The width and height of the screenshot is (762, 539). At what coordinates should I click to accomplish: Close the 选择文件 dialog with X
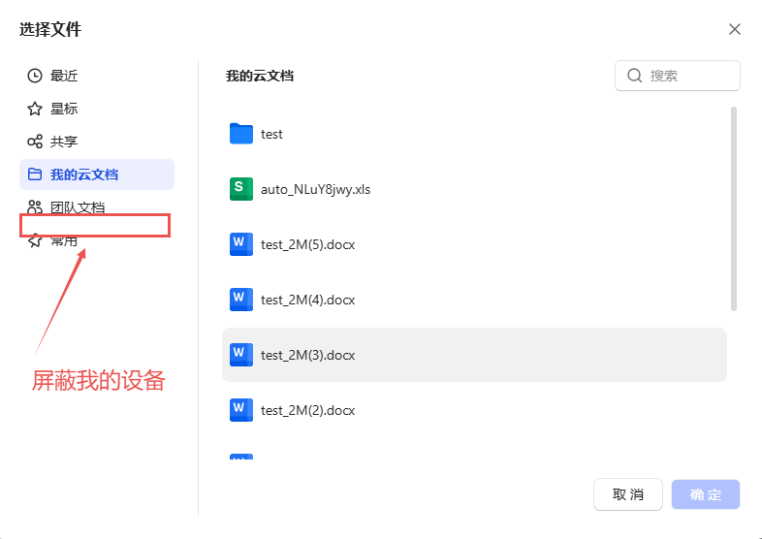click(x=735, y=29)
